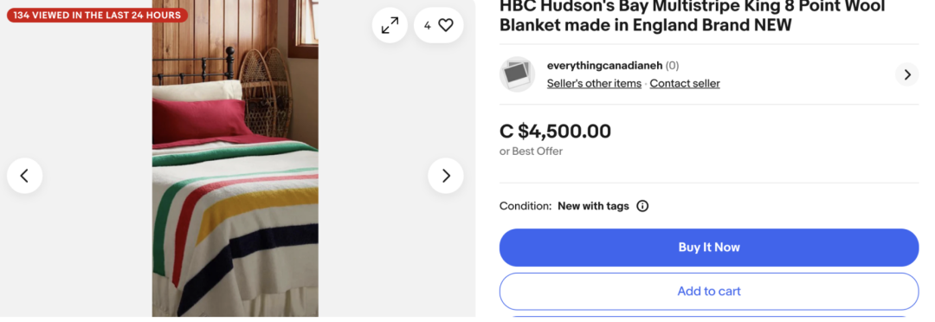Click the Contact seller link
The width and height of the screenshot is (935, 322).
pos(685,83)
